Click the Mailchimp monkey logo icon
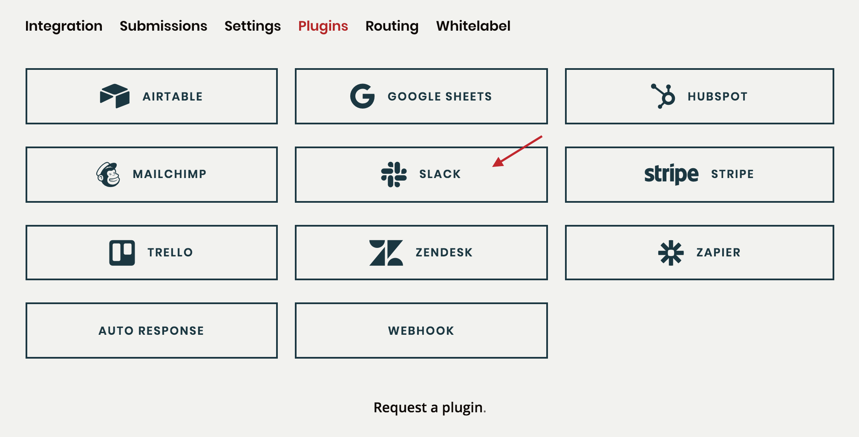The width and height of the screenshot is (859, 437). [x=108, y=174]
